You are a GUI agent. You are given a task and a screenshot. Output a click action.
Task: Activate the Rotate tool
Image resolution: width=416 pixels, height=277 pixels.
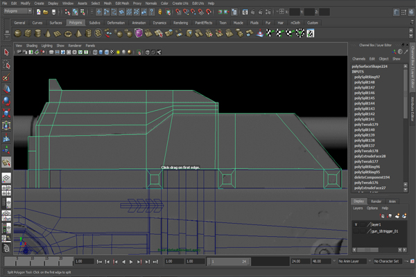click(6, 102)
